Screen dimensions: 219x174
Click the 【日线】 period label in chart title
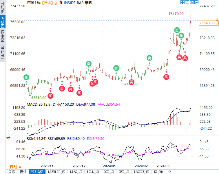48,3
